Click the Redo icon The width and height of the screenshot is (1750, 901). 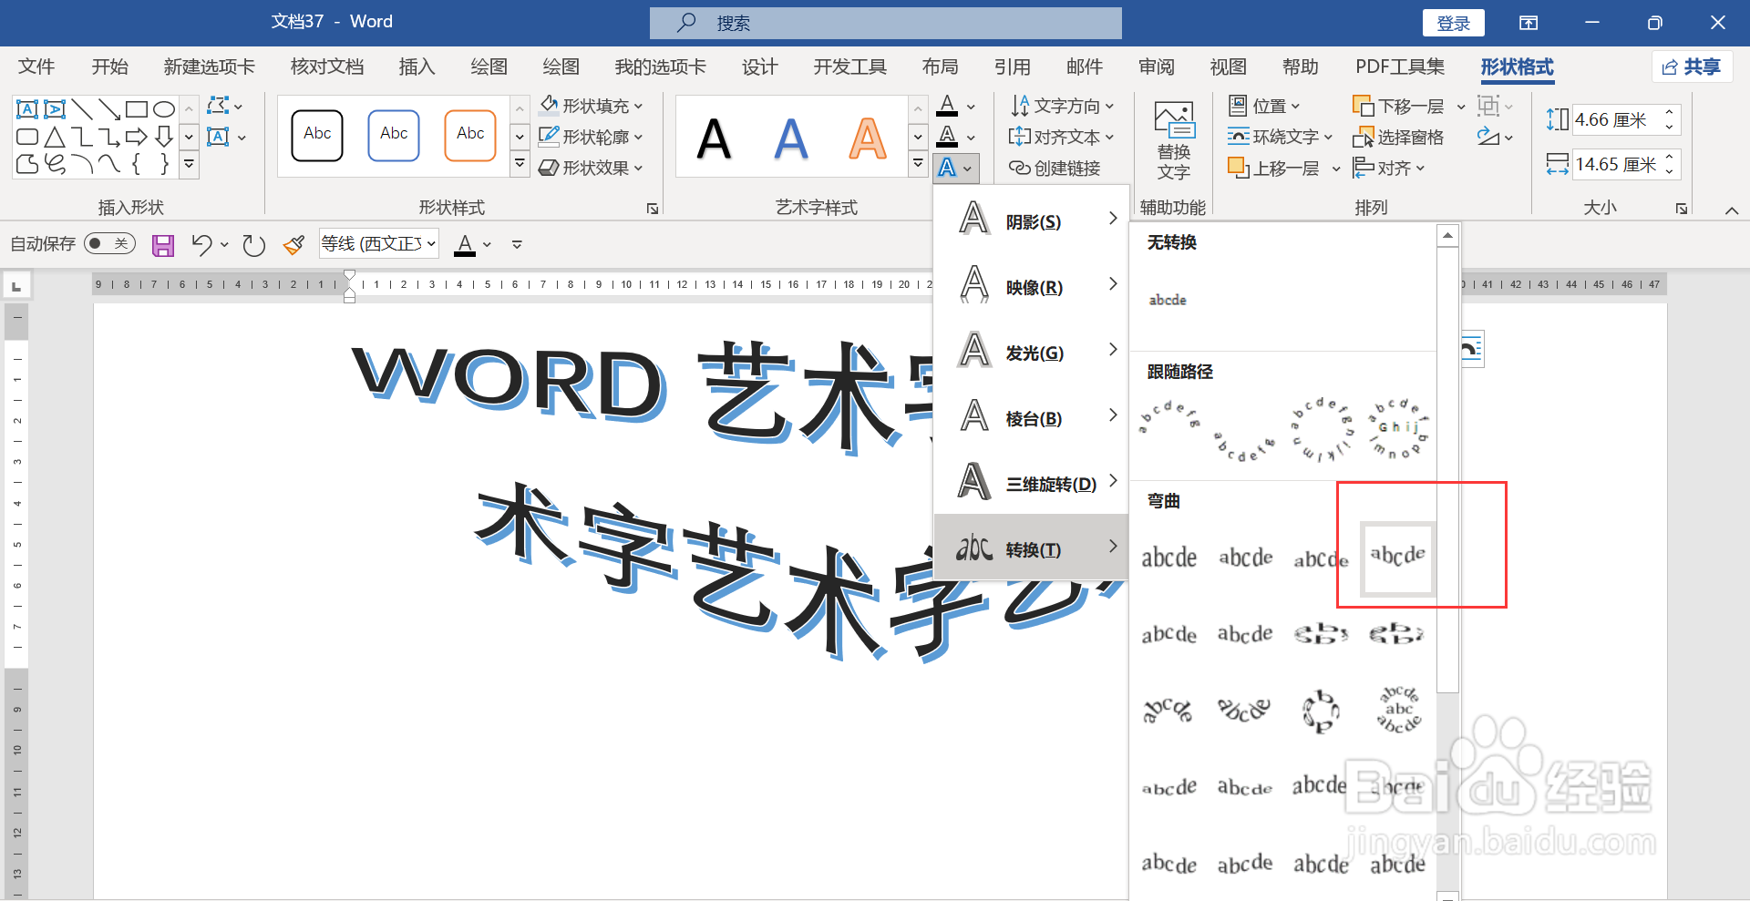[253, 244]
